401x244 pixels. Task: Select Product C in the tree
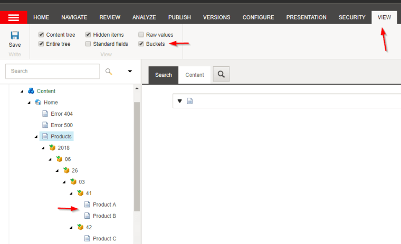click(x=104, y=239)
